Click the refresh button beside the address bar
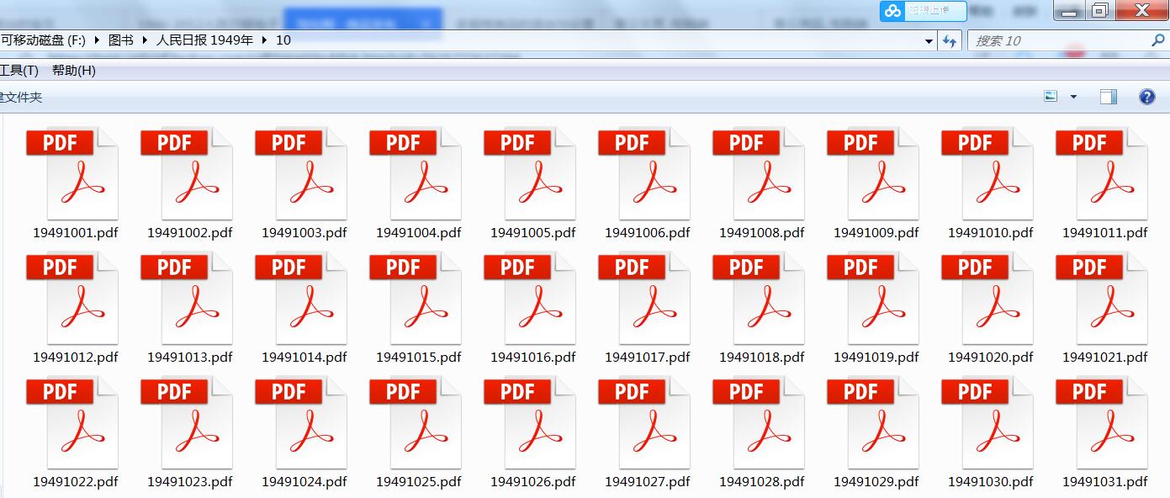 [x=950, y=40]
